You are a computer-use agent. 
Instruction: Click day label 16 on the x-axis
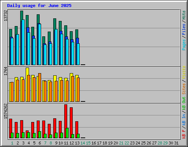[x=94, y=143]
